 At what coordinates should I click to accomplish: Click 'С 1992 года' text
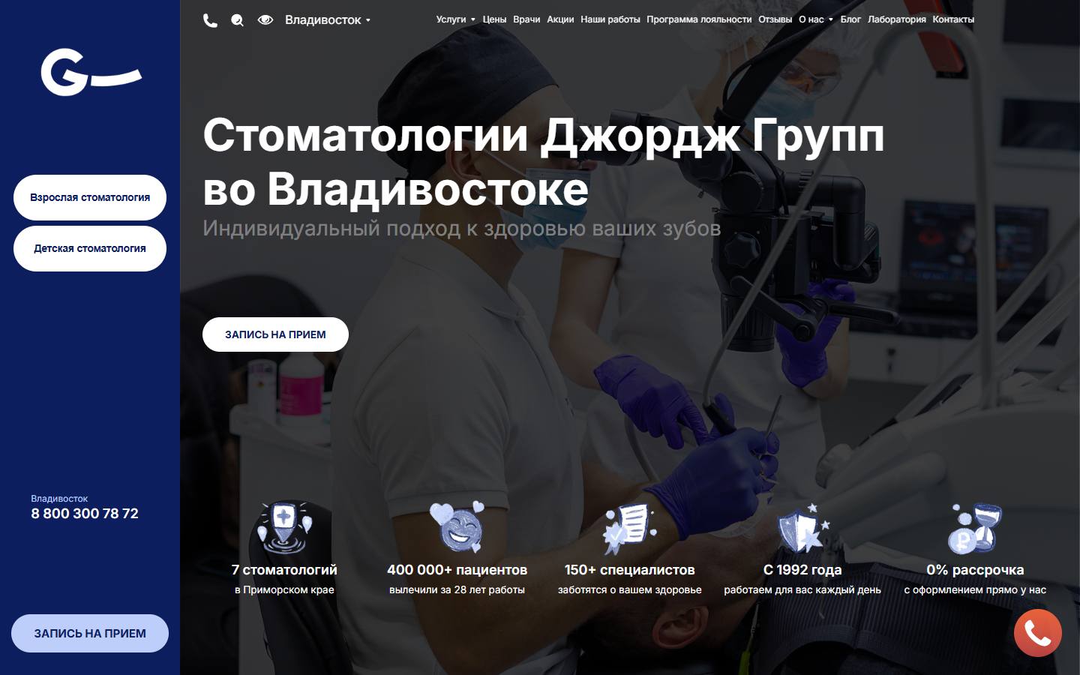pos(802,570)
